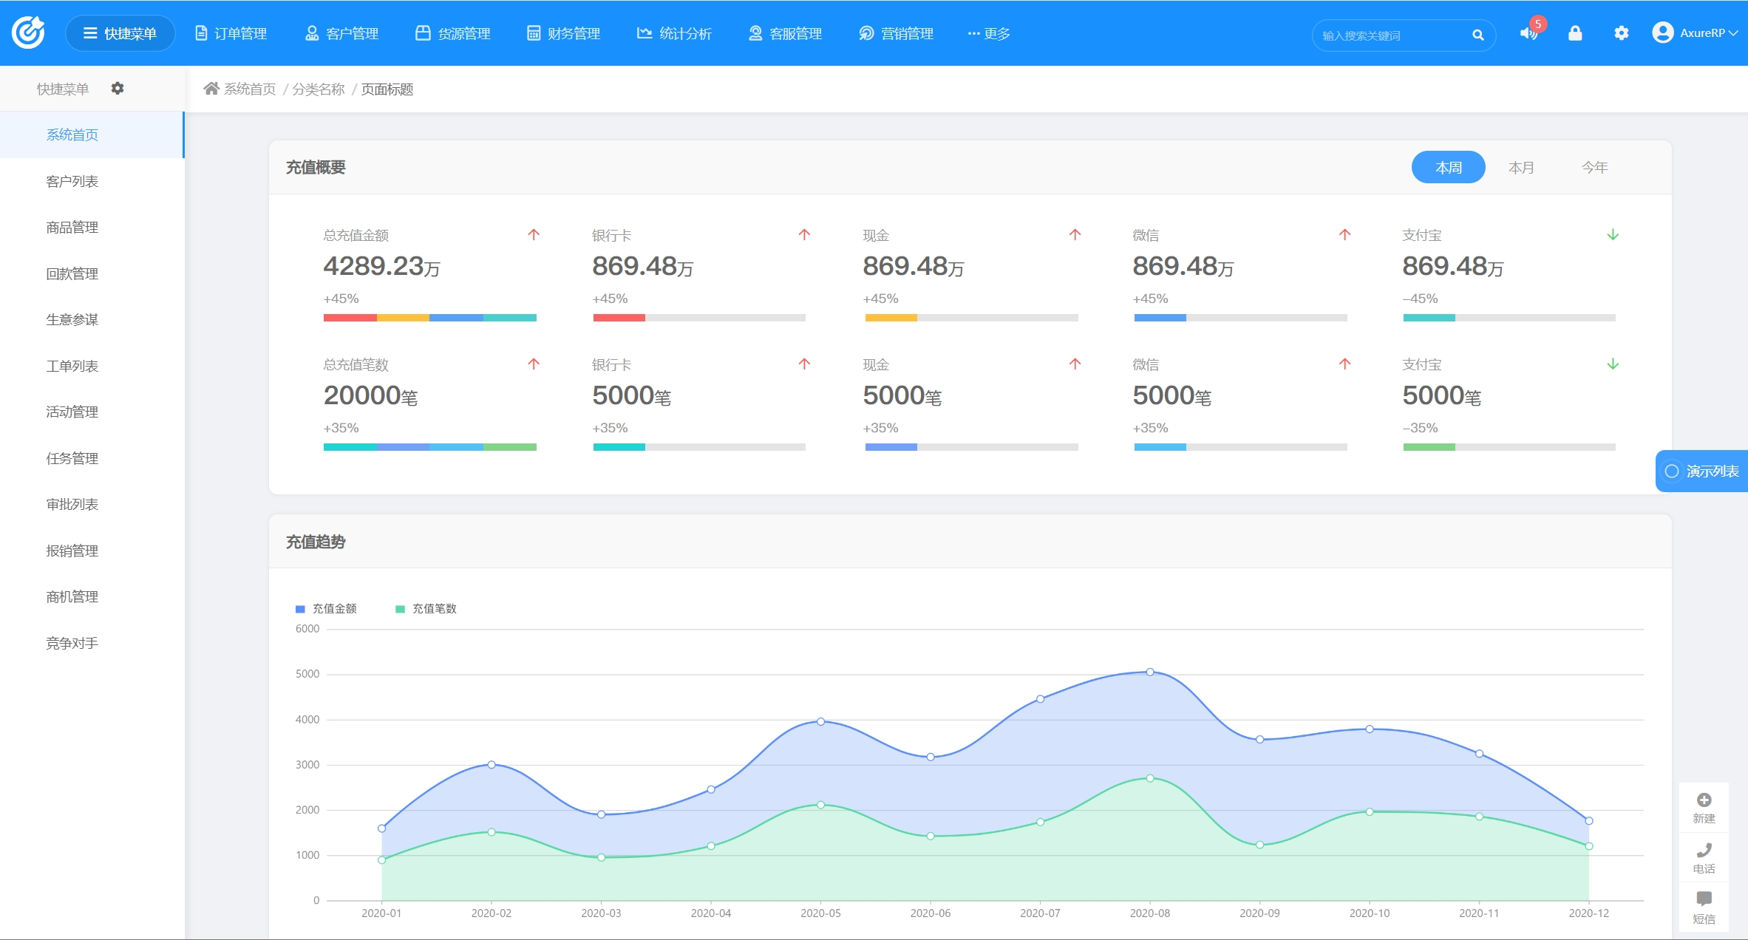
Task: Expand the 更多 menu
Action: (x=989, y=33)
